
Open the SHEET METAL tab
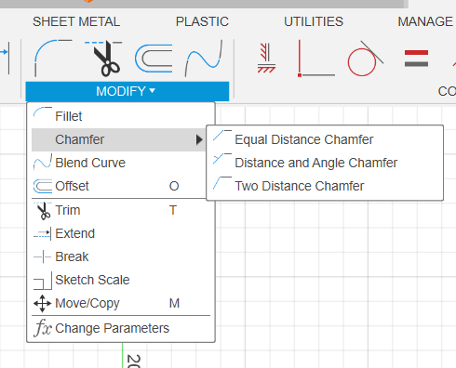(x=76, y=21)
